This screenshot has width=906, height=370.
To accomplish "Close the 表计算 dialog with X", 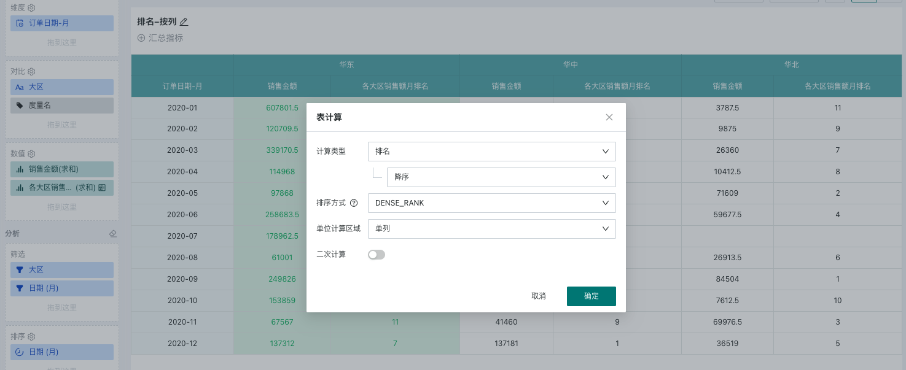I will 609,117.
